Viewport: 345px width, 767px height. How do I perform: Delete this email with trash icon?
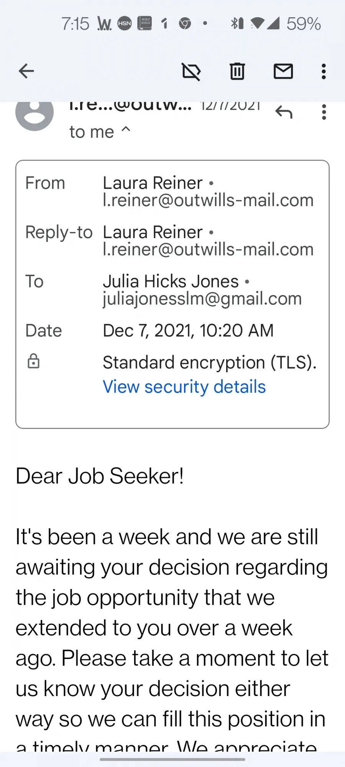[x=237, y=71]
